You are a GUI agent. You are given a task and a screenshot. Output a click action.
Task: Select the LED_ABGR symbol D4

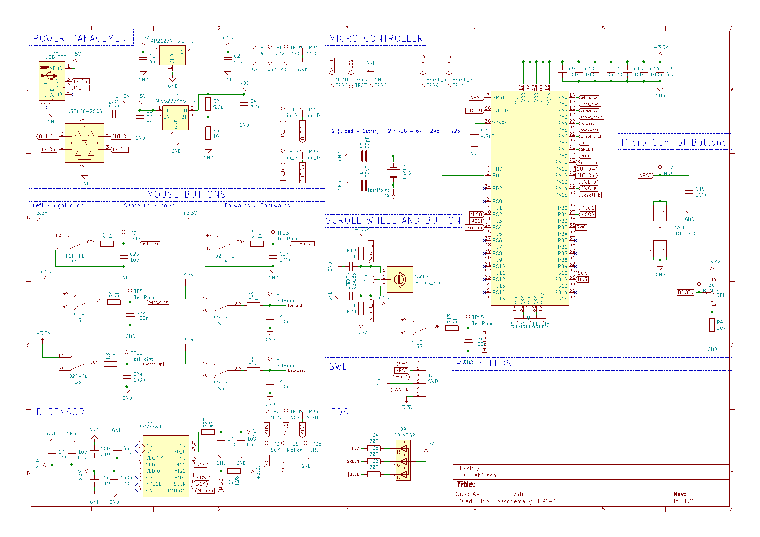(x=403, y=460)
